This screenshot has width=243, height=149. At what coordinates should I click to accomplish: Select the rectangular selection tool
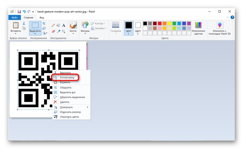[x=35, y=25]
